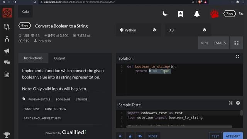
Task: Expand the Solution editor panel
Action: [x=237, y=57]
